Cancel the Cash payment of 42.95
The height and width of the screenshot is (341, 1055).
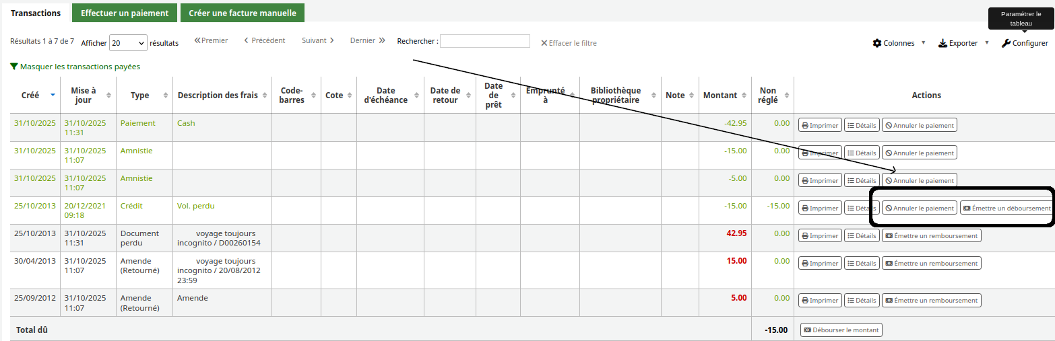[919, 125]
